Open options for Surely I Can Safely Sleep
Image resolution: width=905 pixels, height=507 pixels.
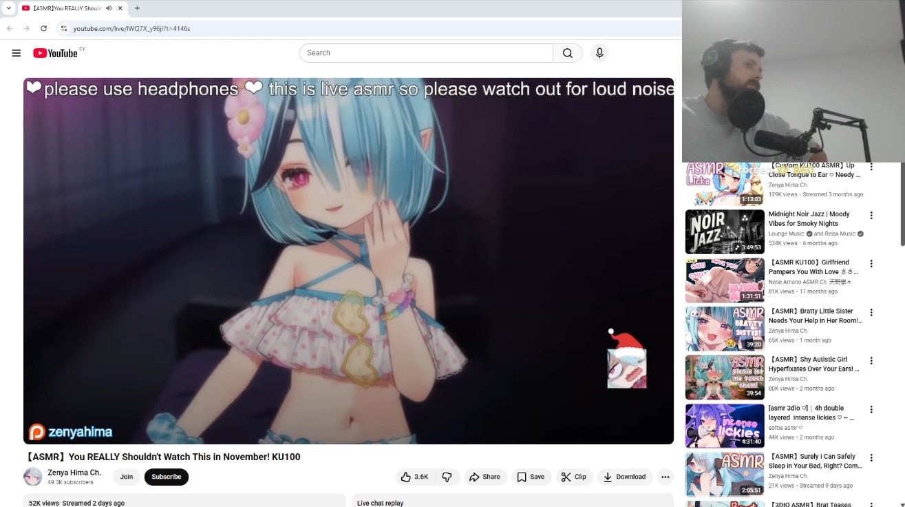tap(871, 458)
